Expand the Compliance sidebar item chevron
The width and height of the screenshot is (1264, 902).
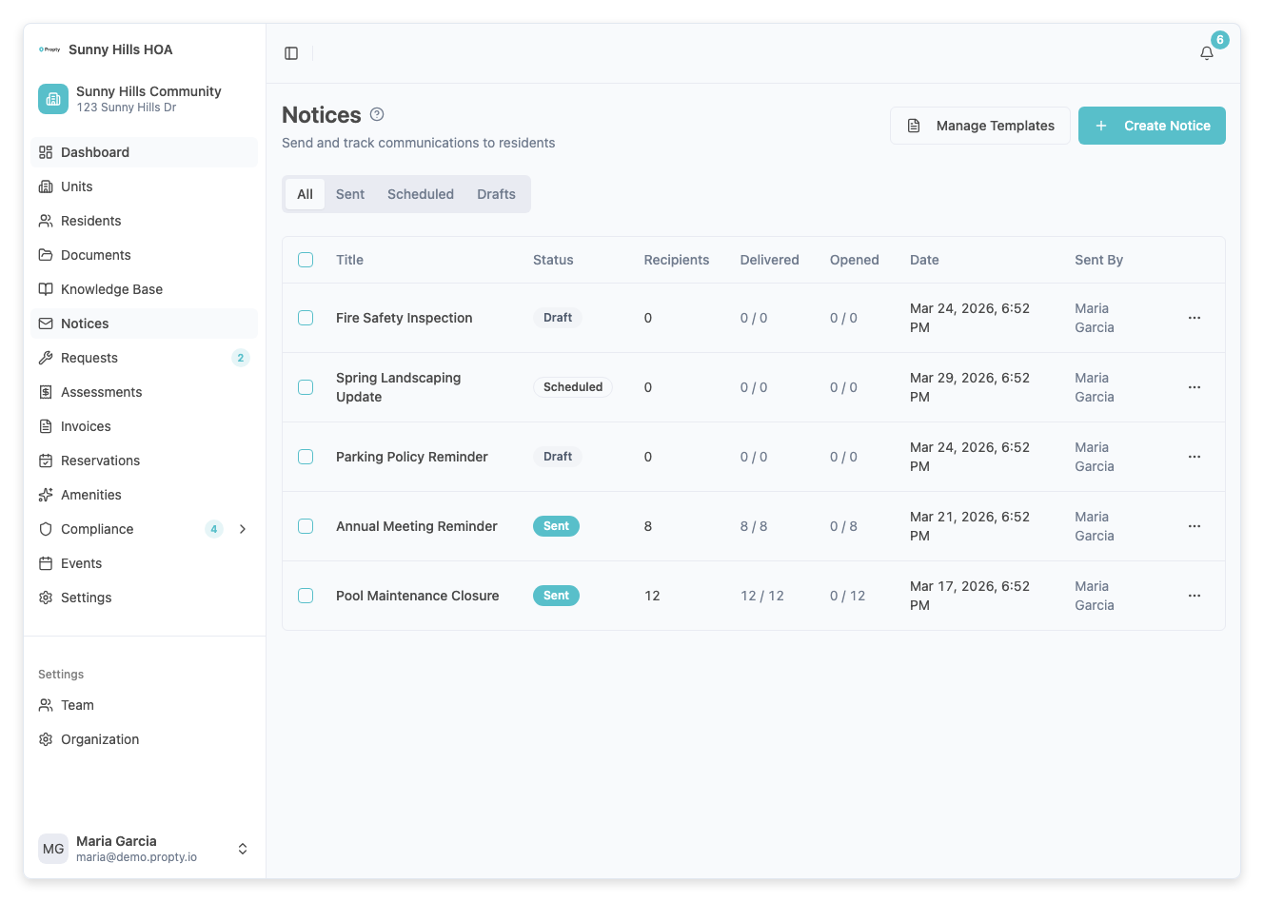pyautogui.click(x=243, y=529)
